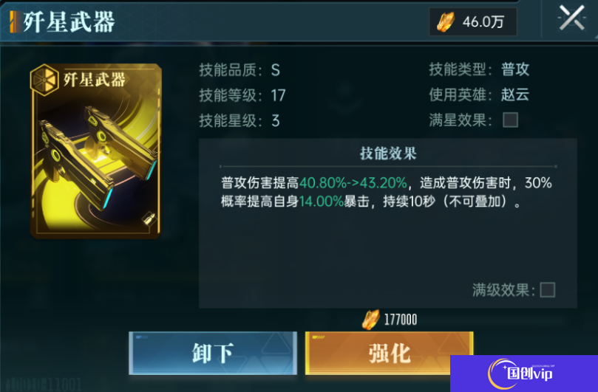This screenshot has width=598, height=392.
Task: Click the bullet icon on card corner
Action: 149,219
